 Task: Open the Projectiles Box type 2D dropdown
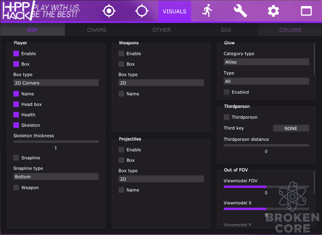coord(161,179)
